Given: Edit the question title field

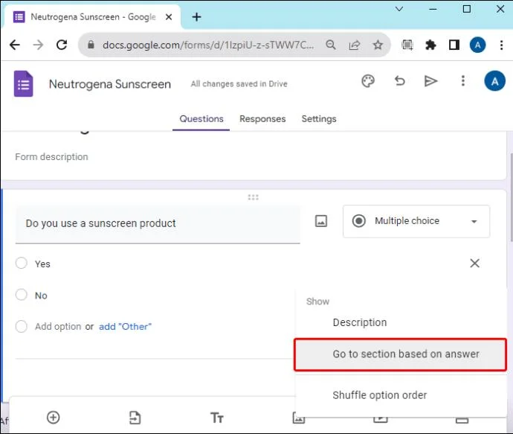Looking at the screenshot, I should click(x=158, y=224).
